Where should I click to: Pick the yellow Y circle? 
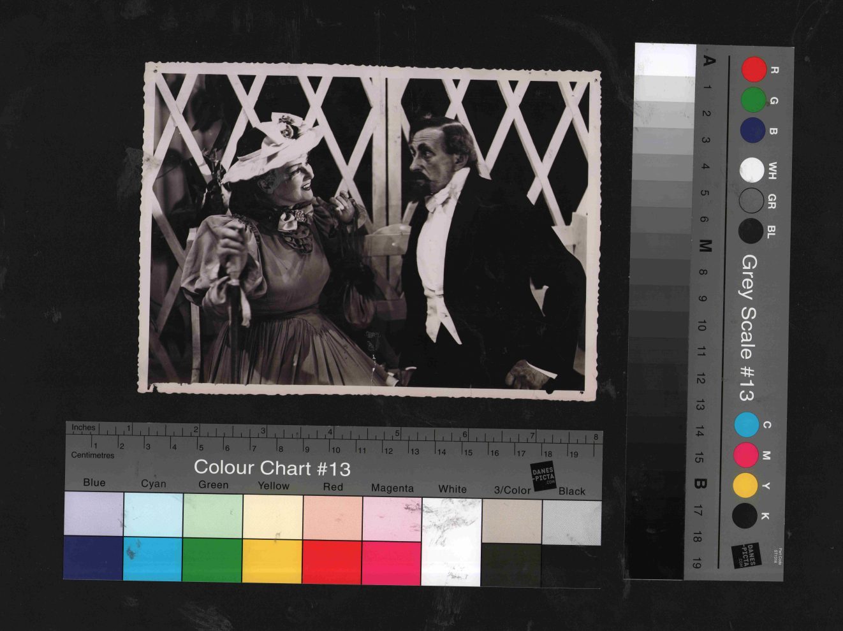click(x=745, y=485)
